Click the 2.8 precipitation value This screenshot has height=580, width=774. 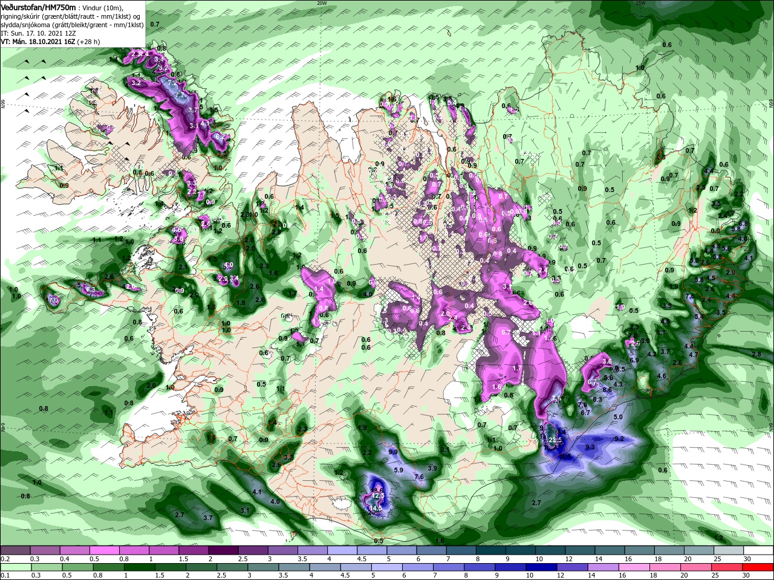coord(756,354)
